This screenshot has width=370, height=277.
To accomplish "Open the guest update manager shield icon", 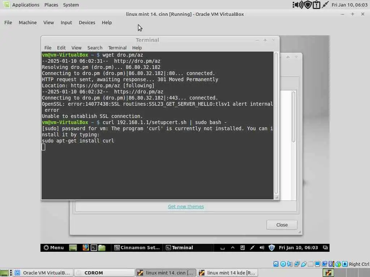I will [272, 247].
